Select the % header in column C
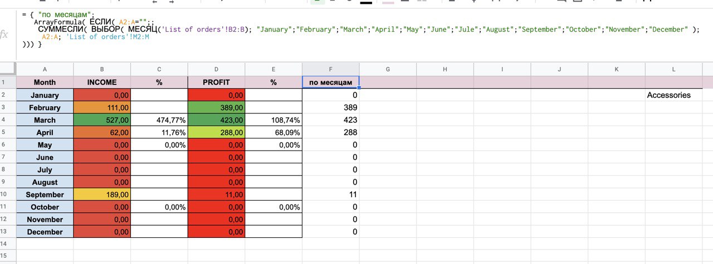The height and width of the screenshot is (264, 713). coord(159,82)
